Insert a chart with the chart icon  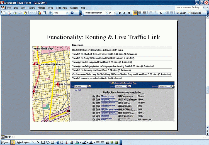(40, 13)
